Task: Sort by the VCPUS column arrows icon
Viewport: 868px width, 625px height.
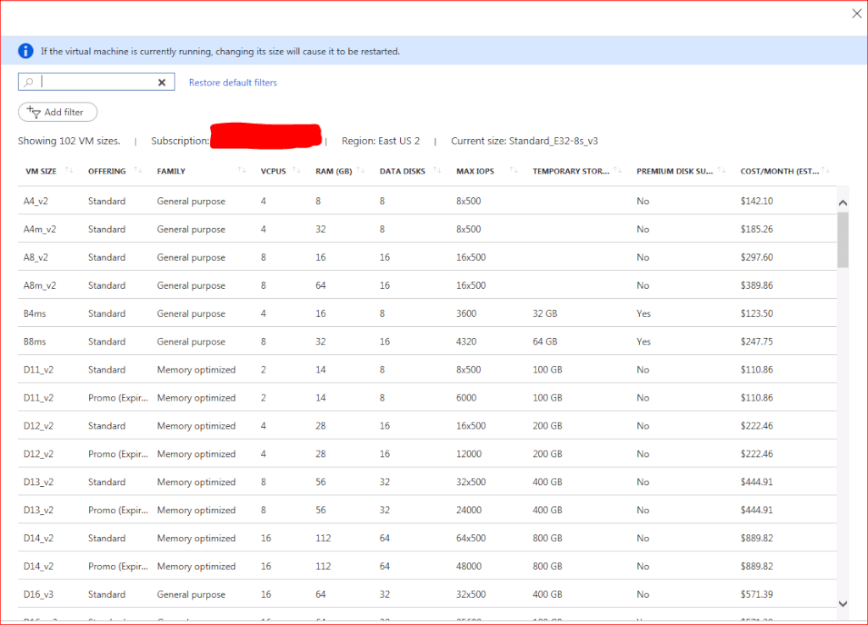Action: (296, 171)
